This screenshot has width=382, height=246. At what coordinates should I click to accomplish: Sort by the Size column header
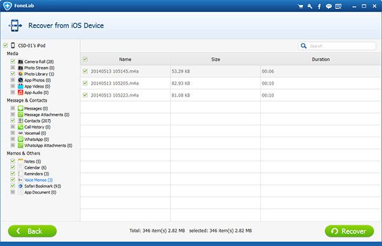pos(216,59)
